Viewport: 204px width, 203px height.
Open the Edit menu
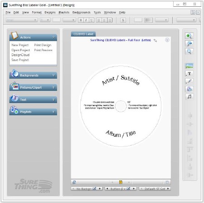click(16, 12)
